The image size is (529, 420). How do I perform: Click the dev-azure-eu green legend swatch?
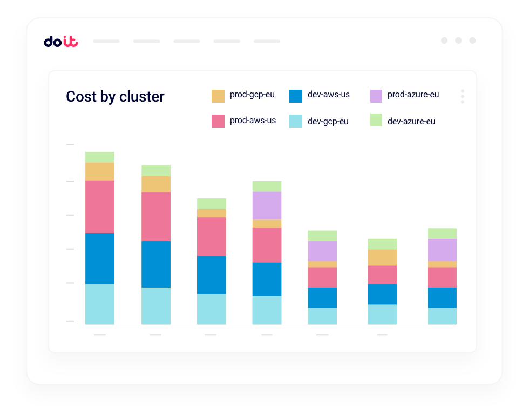coord(376,120)
